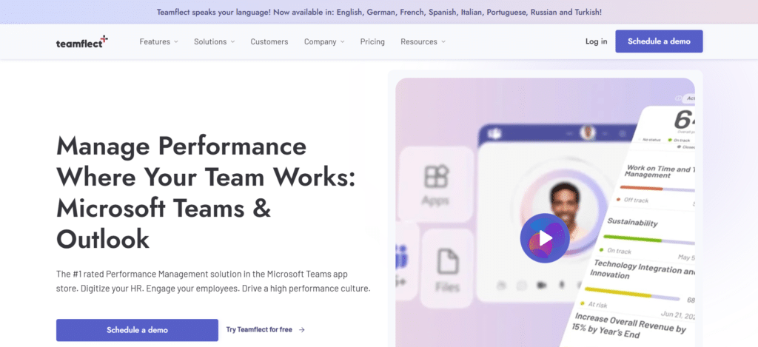
Task: Go to the Customers page
Action: [x=269, y=41]
